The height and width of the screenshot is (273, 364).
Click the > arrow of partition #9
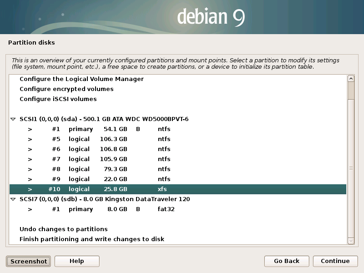pyautogui.click(x=30, y=179)
